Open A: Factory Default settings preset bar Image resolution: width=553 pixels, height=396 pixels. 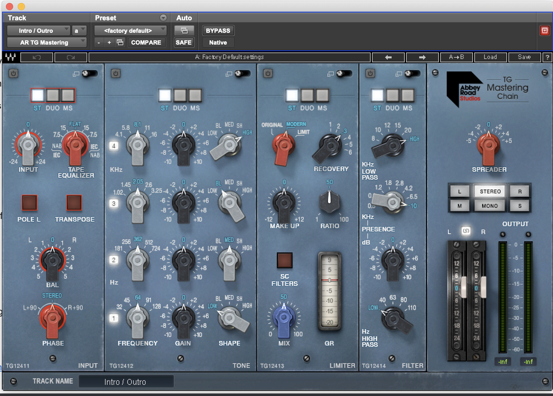[x=230, y=57]
